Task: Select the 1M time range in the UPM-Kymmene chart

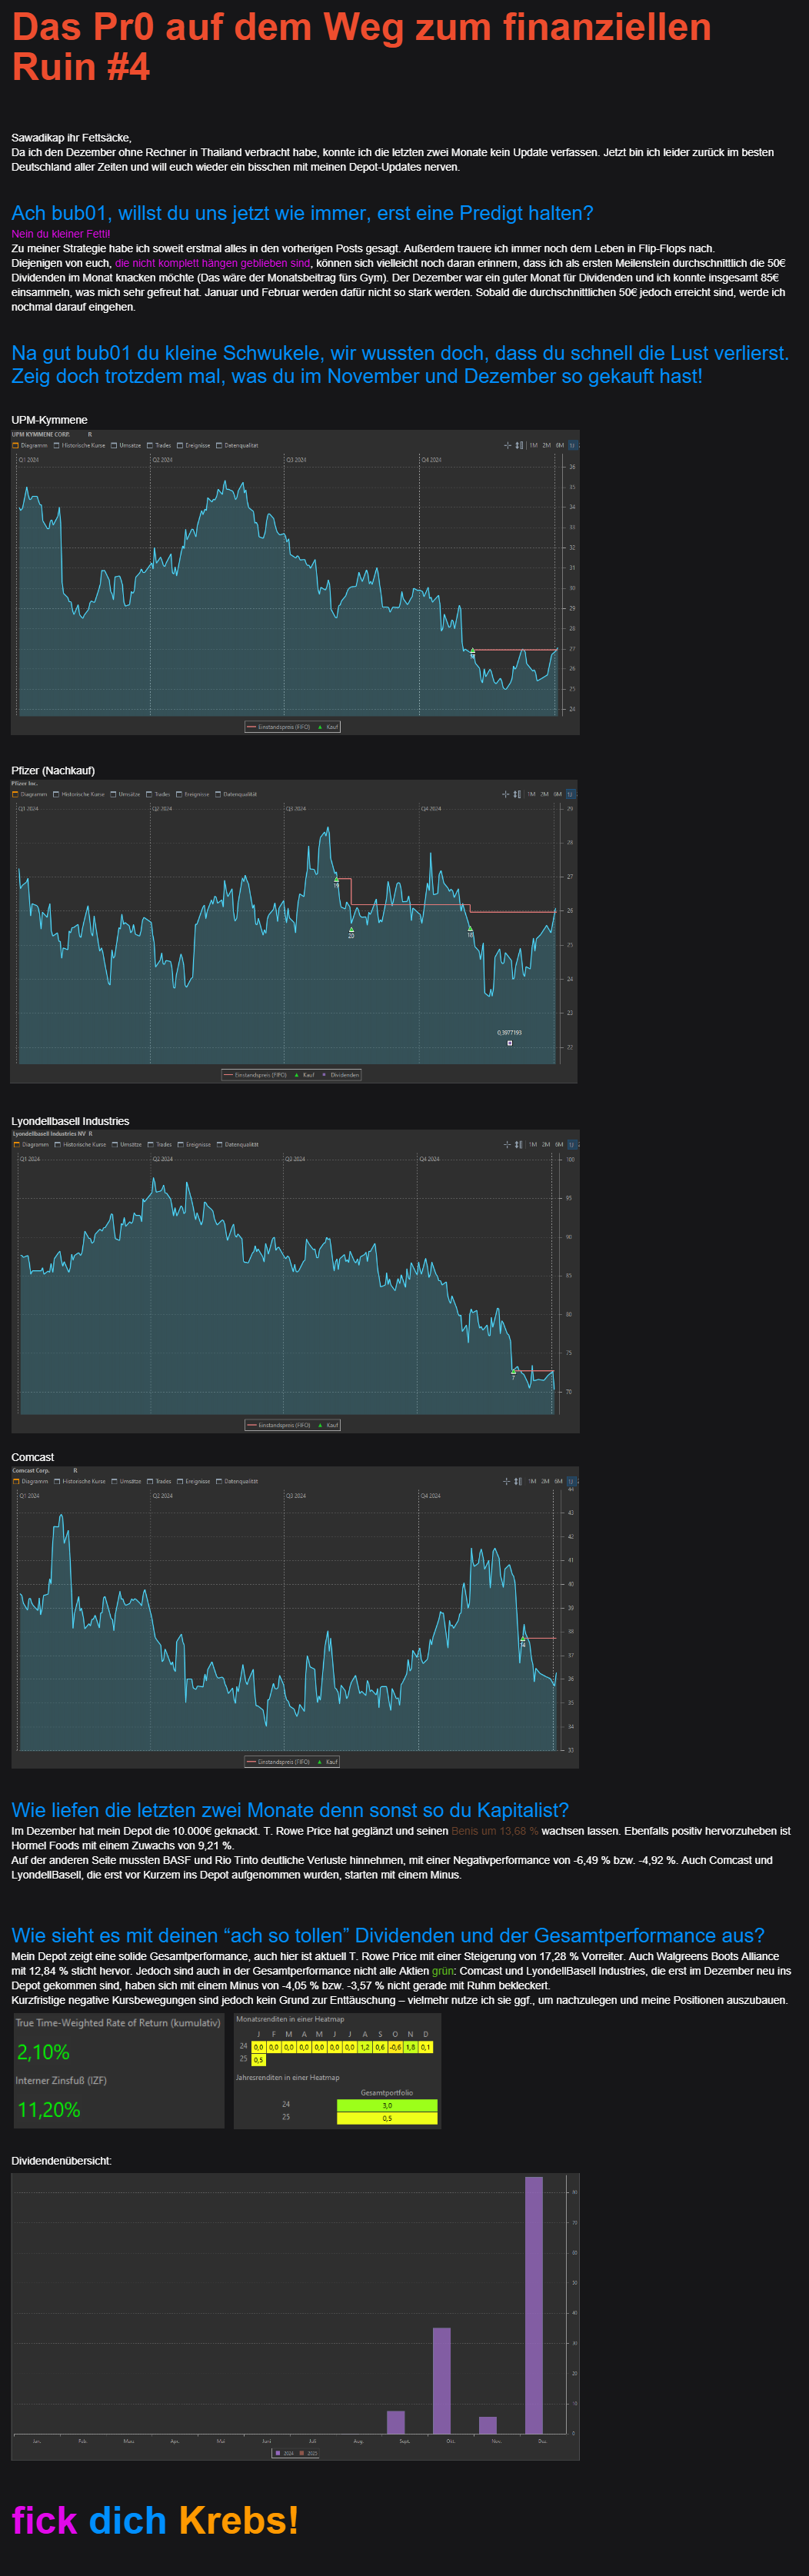Action: (533, 445)
